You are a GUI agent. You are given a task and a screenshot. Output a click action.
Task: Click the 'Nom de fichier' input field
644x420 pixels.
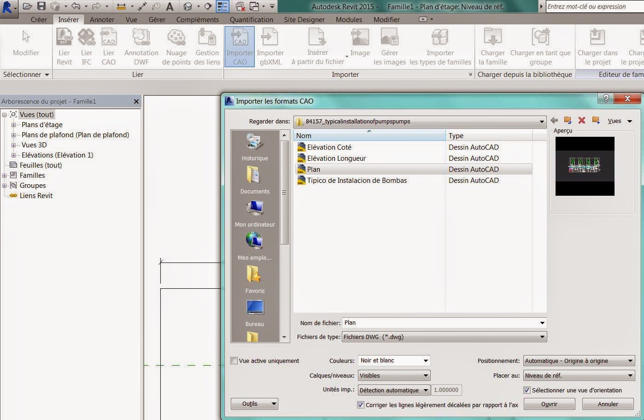coord(445,323)
